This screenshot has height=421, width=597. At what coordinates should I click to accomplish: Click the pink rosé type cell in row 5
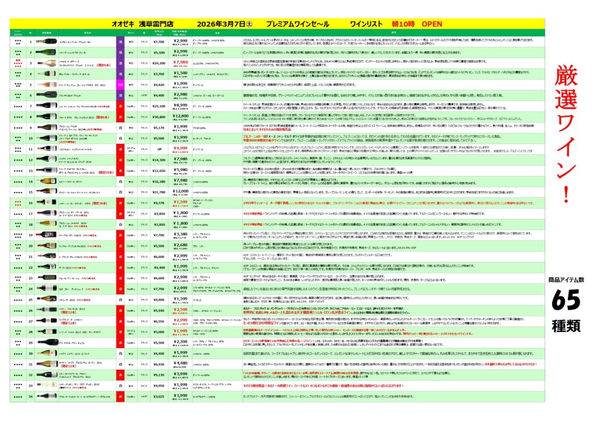[121, 84]
